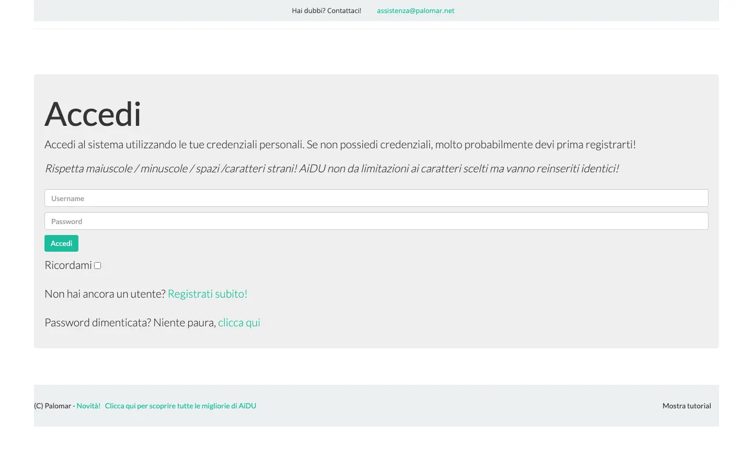Viewport: 753px width, 470px height.
Task: Click the Novità! link in footer
Action: pos(88,406)
